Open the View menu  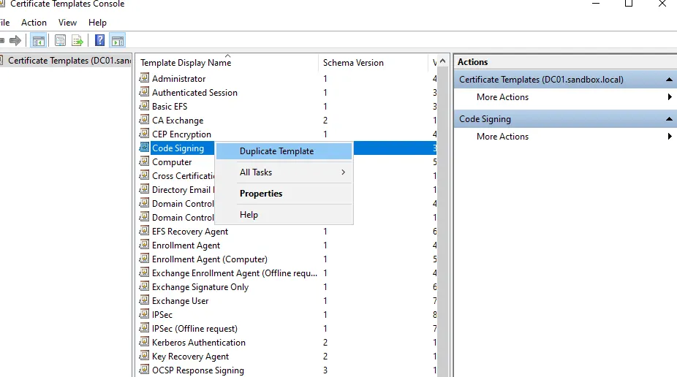[x=67, y=23]
